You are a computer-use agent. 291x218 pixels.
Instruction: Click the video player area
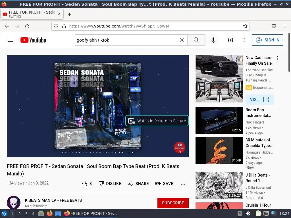click(98, 106)
